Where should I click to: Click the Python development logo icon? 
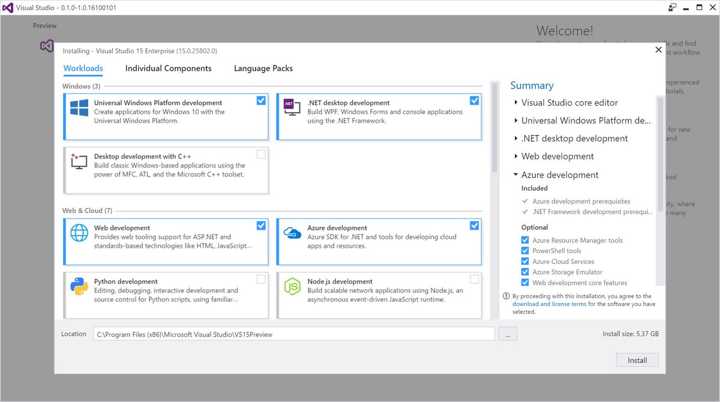79,287
